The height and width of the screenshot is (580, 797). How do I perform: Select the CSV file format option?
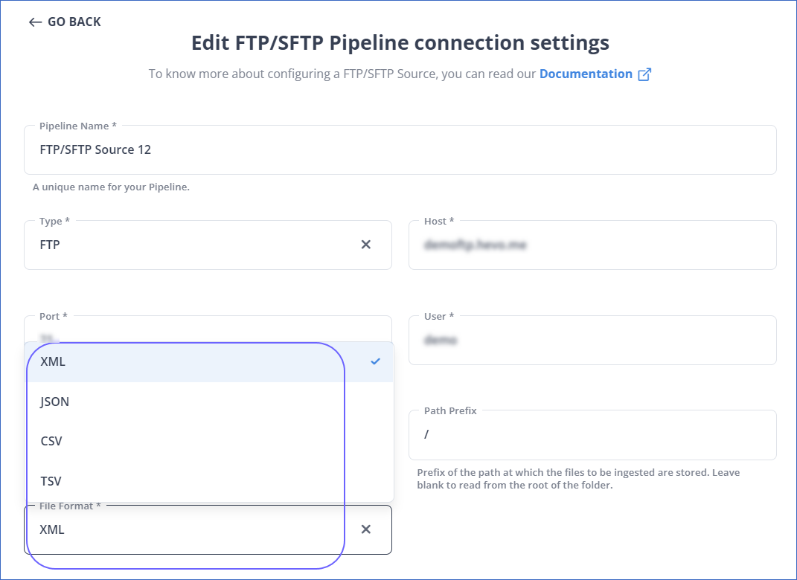pyautogui.click(x=52, y=441)
